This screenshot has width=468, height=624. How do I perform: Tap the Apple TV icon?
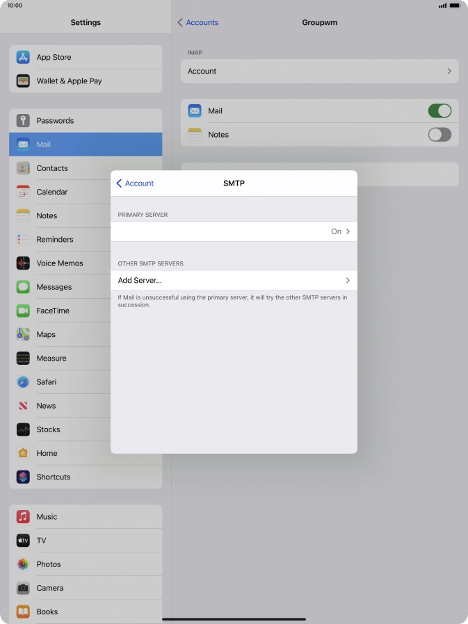(23, 540)
